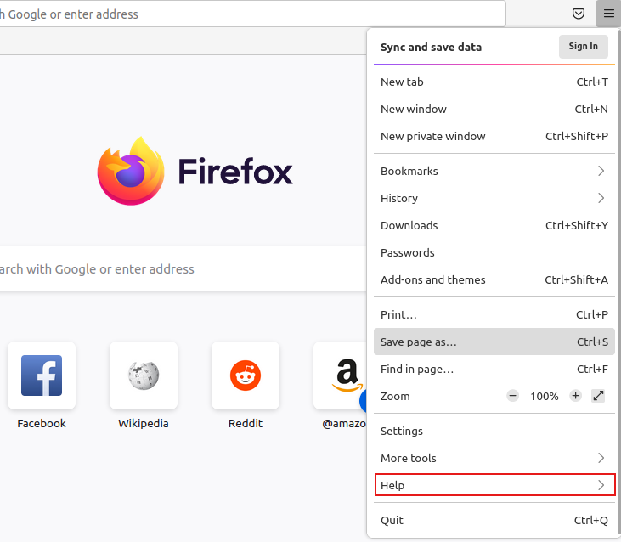The height and width of the screenshot is (542, 621).
Task: Choose Save page as…
Action: coord(494,342)
